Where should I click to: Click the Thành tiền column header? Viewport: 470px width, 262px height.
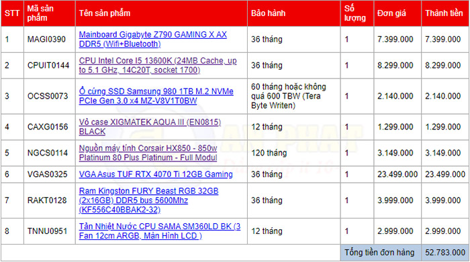pyautogui.click(x=444, y=13)
